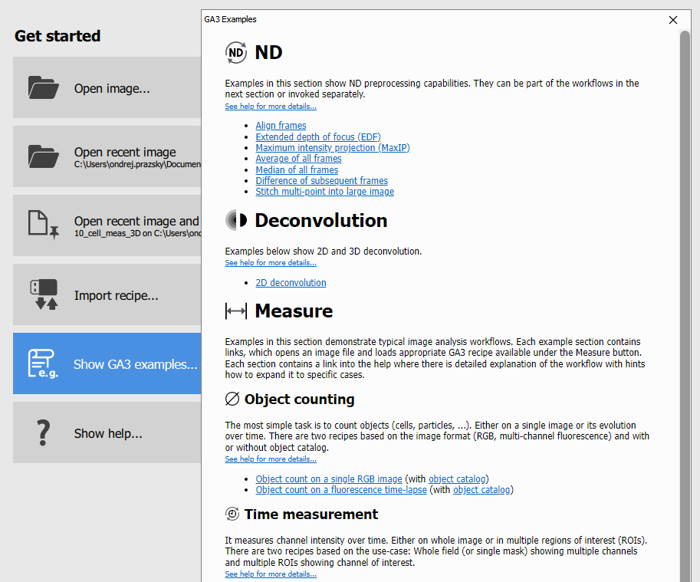Open Maximum intensity projection (MaxIP) link
This screenshot has width=700, height=582.
pos(327,148)
